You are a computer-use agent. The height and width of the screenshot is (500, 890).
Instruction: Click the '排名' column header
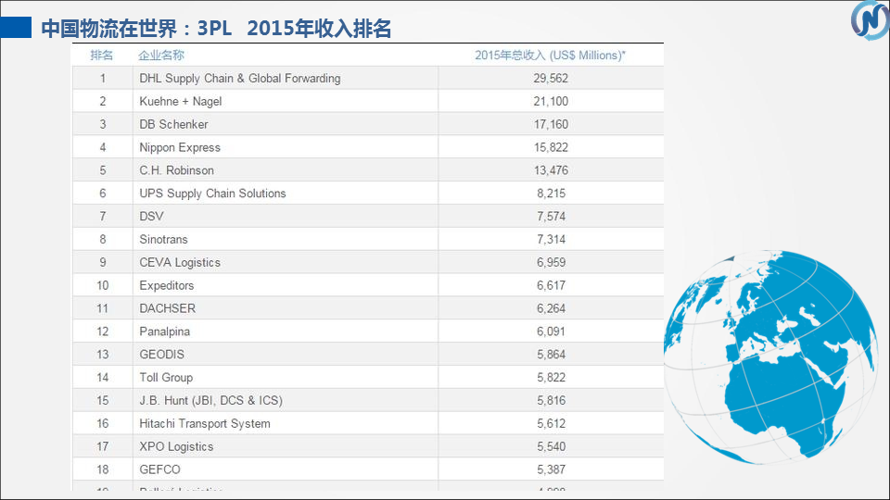(x=102, y=55)
